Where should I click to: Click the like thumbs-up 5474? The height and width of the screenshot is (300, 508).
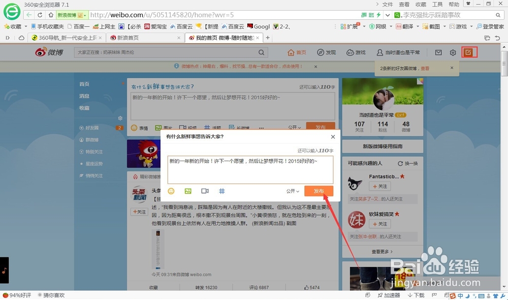click(x=312, y=287)
